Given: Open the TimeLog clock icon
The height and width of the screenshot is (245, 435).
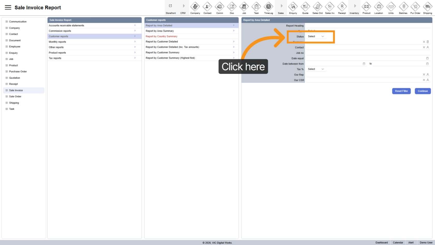Looking at the screenshot, I should click(268, 6).
